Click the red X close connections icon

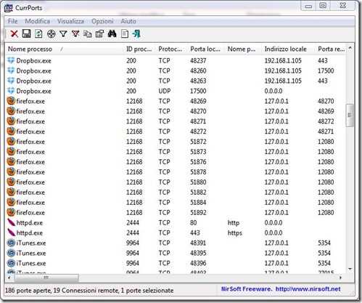coord(15,33)
